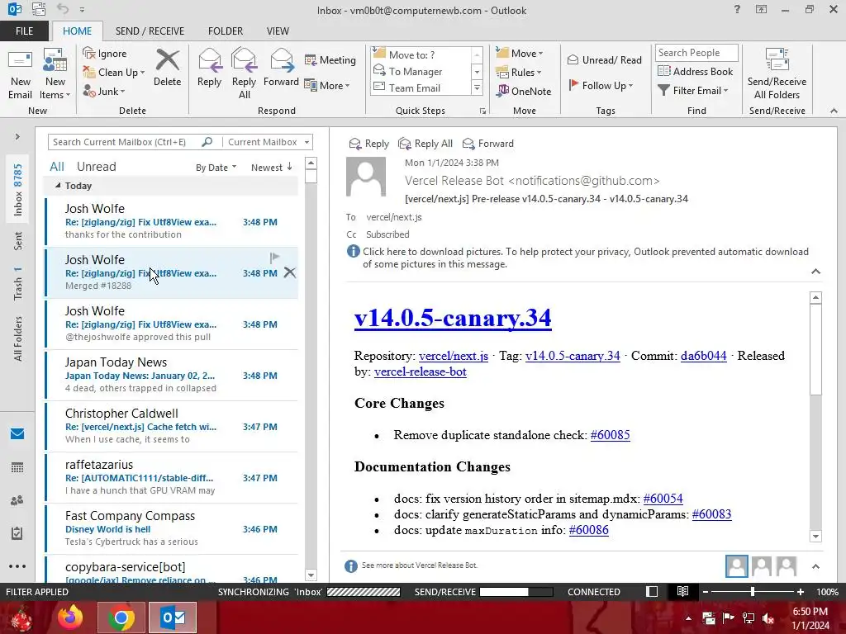This screenshot has width=846, height=634.
Task: Open Sent folder in sidebar
Action: (x=18, y=241)
